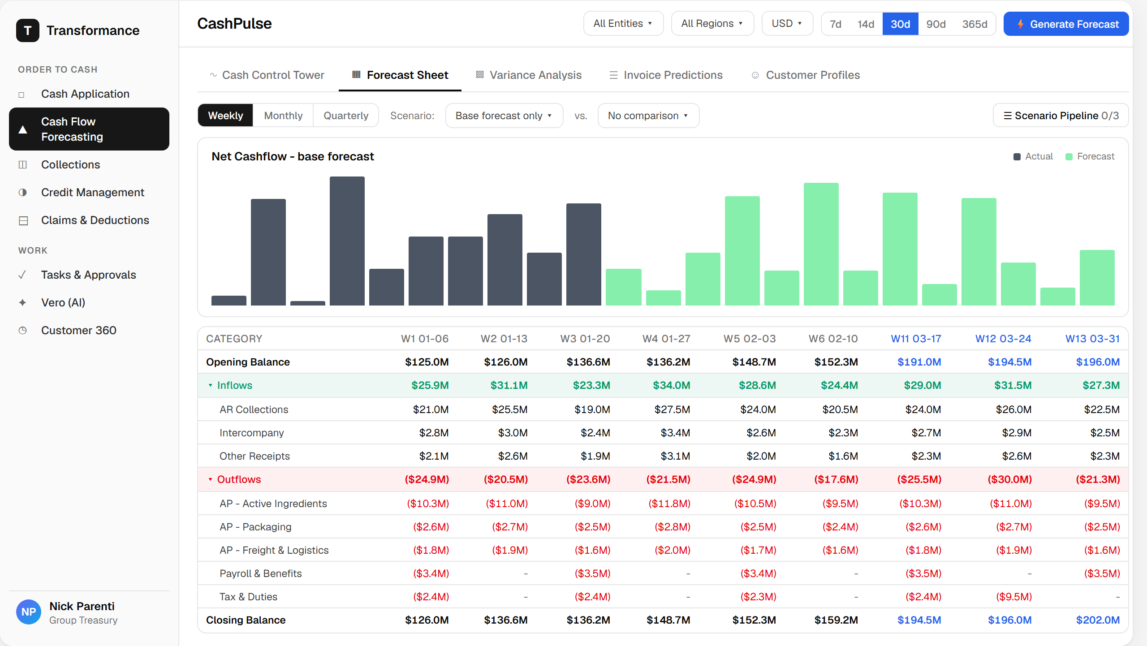Image resolution: width=1147 pixels, height=646 pixels.
Task: Open the No comparison dropdown
Action: point(648,116)
